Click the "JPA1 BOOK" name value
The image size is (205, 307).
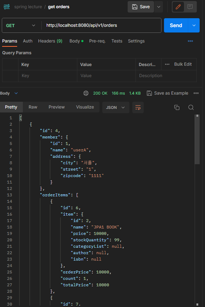(105, 227)
